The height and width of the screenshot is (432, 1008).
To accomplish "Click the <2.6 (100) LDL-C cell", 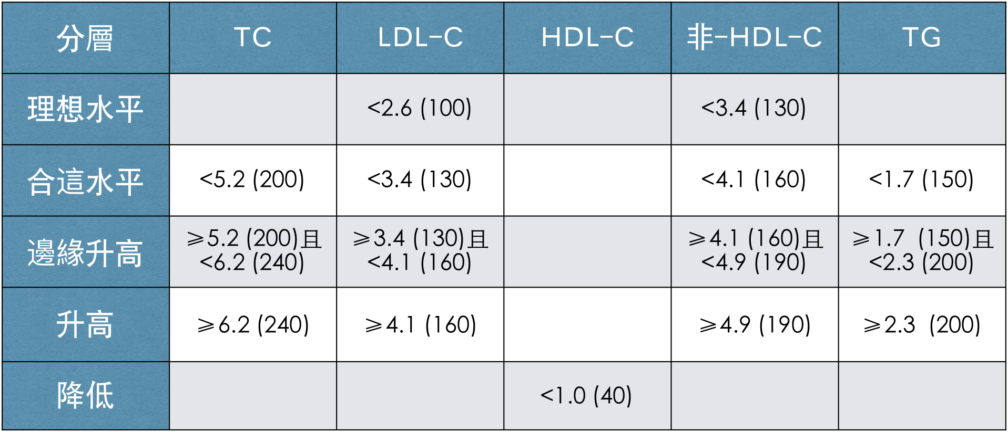I will pos(420,109).
